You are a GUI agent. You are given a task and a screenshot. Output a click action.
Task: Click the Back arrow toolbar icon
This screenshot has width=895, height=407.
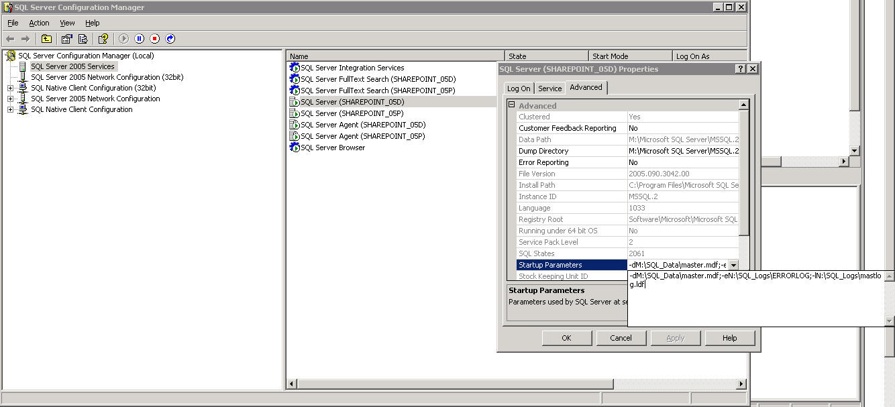(x=10, y=39)
